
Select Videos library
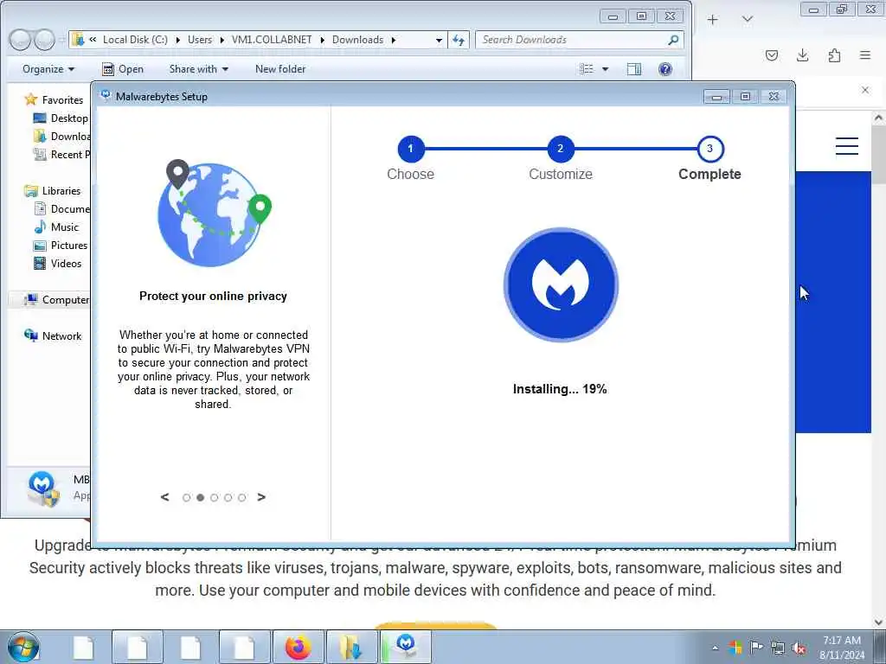[58, 263]
